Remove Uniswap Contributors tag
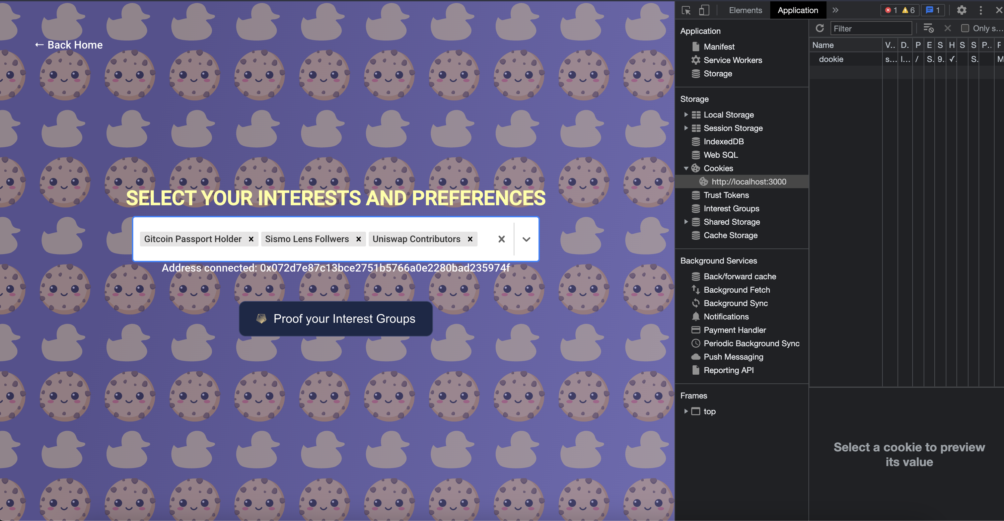 tap(470, 239)
